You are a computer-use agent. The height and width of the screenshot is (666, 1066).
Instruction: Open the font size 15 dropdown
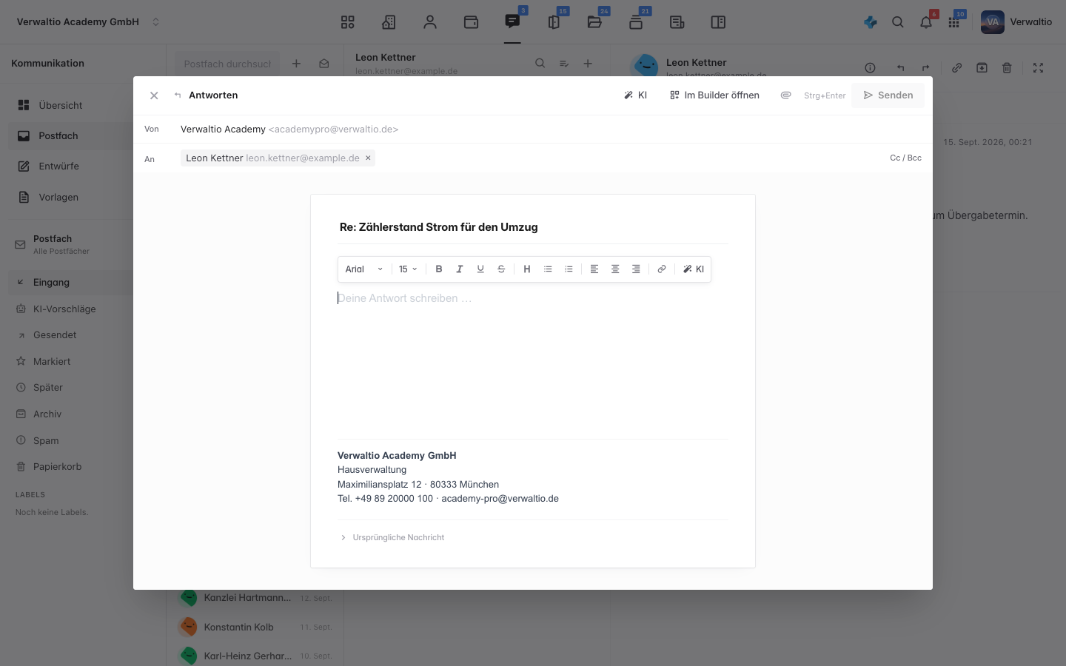point(408,269)
